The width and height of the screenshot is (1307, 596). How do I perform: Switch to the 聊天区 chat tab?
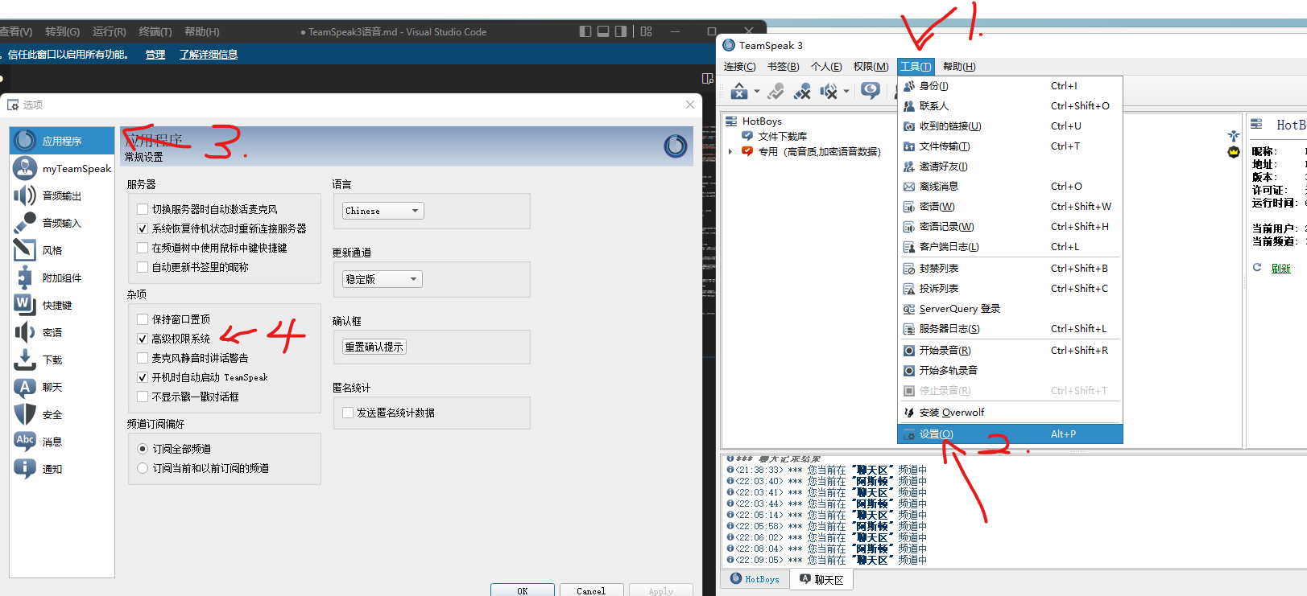[822, 580]
